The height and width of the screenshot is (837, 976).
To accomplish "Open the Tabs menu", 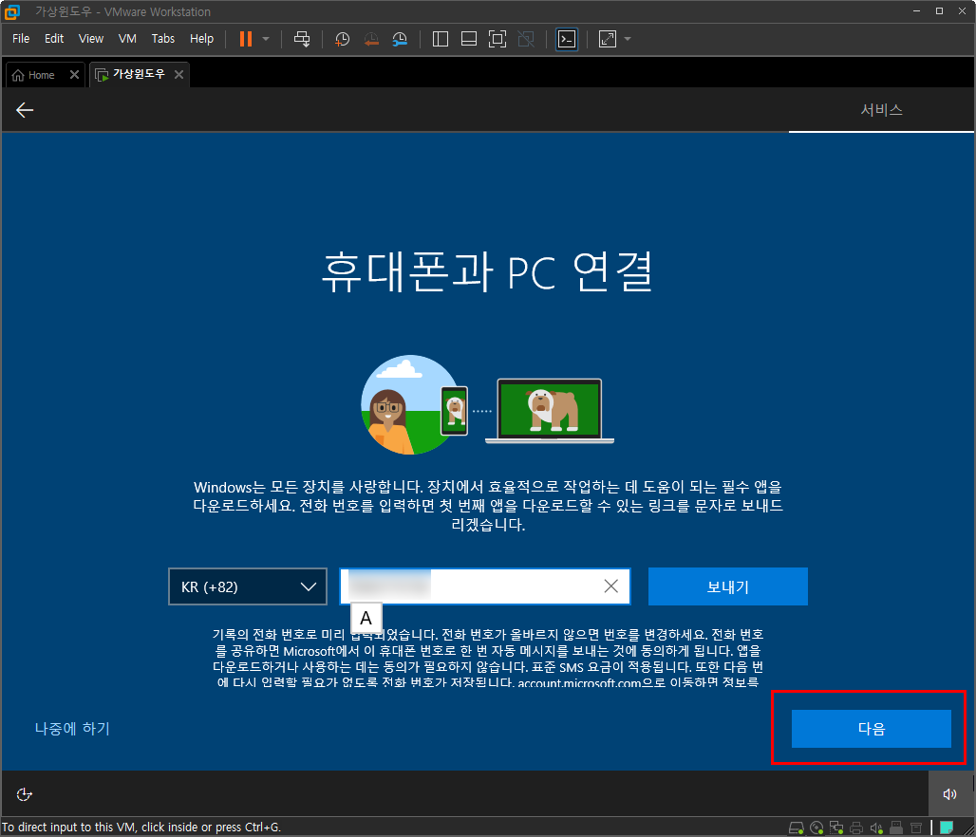I will tap(163, 39).
